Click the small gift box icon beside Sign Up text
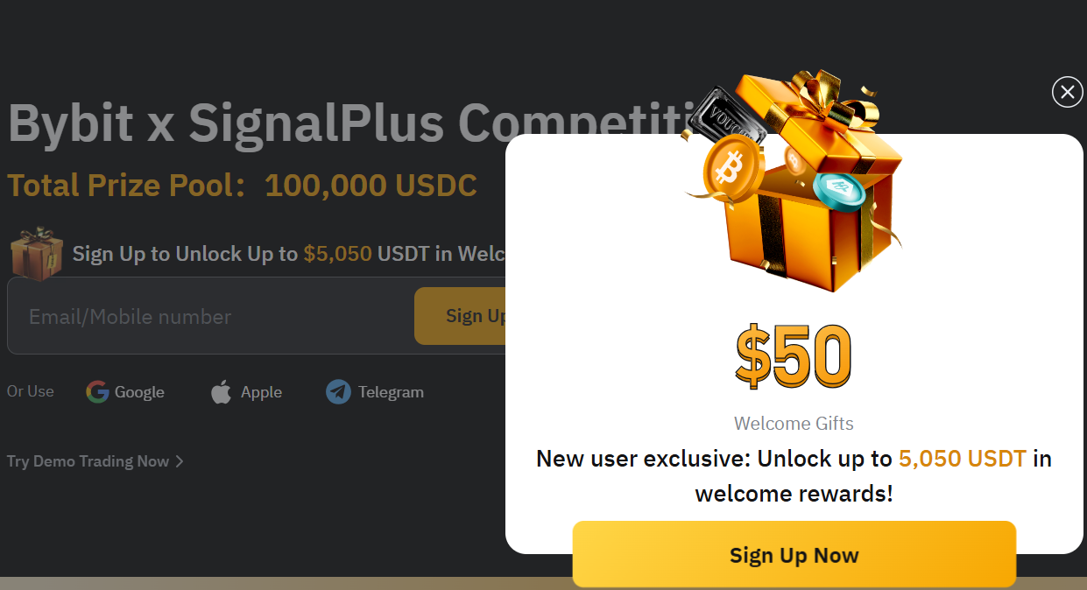The height and width of the screenshot is (590, 1087). (x=37, y=253)
